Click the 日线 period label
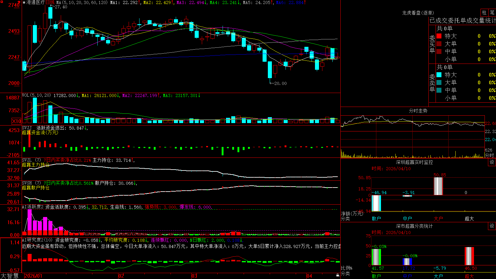This screenshot has height=279, width=496. pyautogui.click(x=50, y=2)
